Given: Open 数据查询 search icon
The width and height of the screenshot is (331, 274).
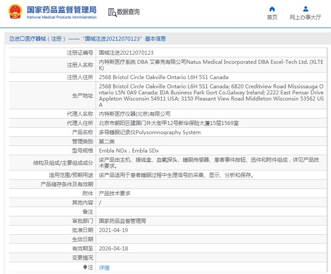Looking at the screenshot, I should 112,13.
